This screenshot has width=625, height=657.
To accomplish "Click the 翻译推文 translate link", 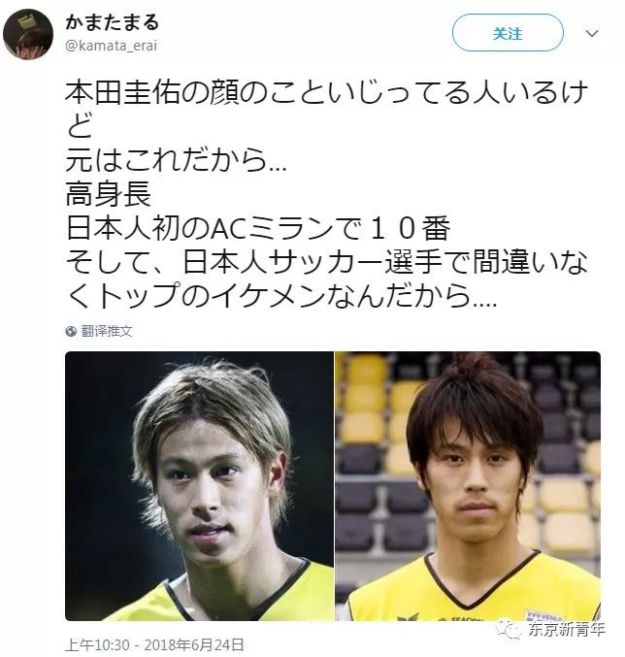I will point(107,331).
